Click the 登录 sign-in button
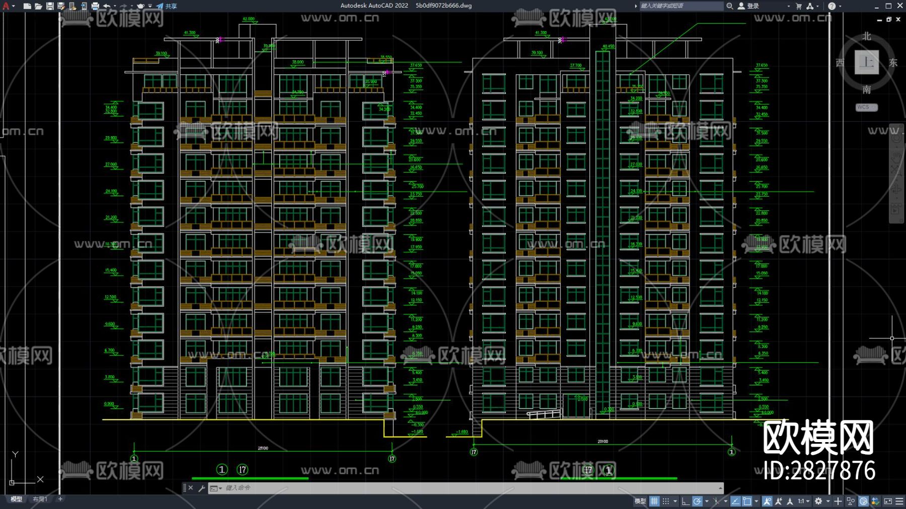 749,6
